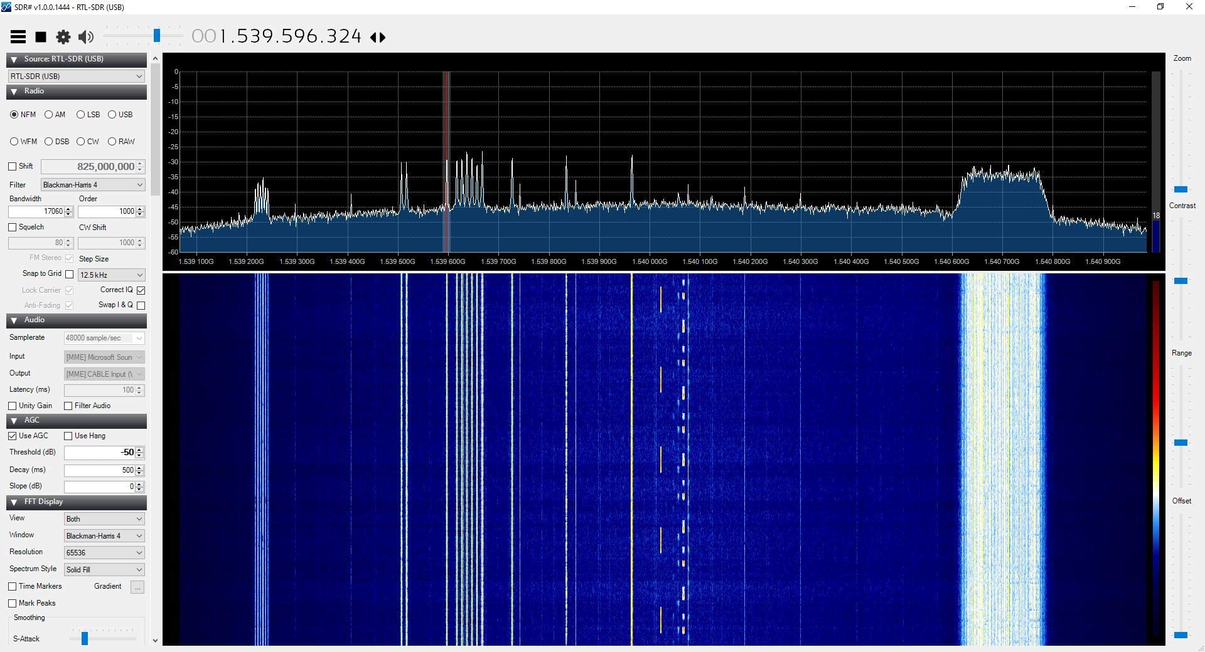Toggle the Correct IQ checkbox
Image resolution: width=1205 pixels, height=652 pixels.
pyautogui.click(x=141, y=290)
